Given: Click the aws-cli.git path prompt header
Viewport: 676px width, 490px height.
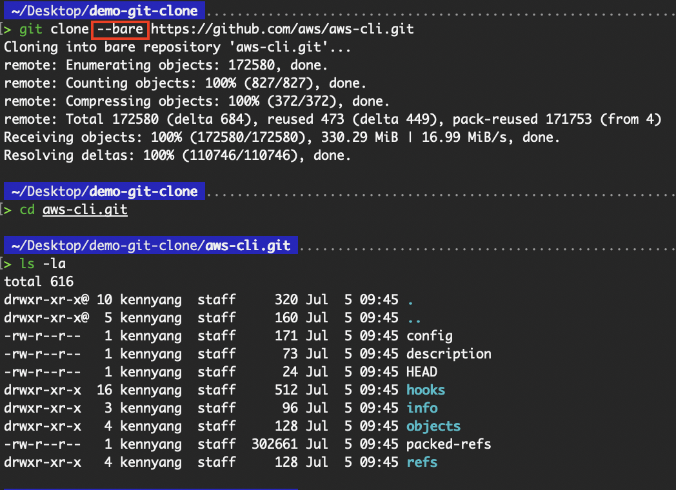Looking at the screenshot, I should (x=151, y=245).
